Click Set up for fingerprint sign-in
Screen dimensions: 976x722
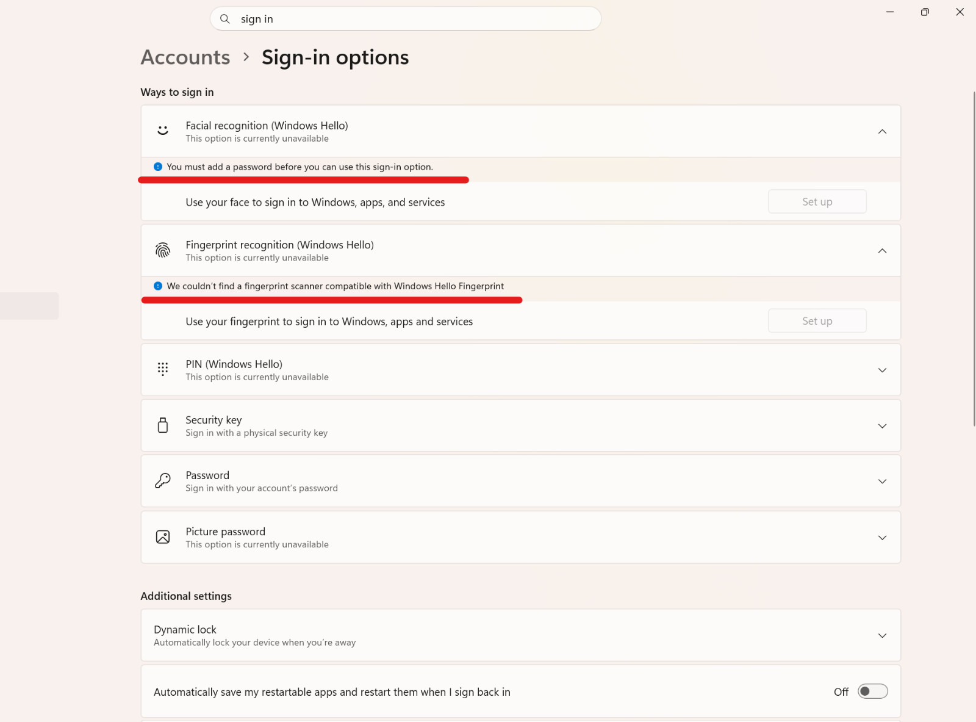coord(817,321)
